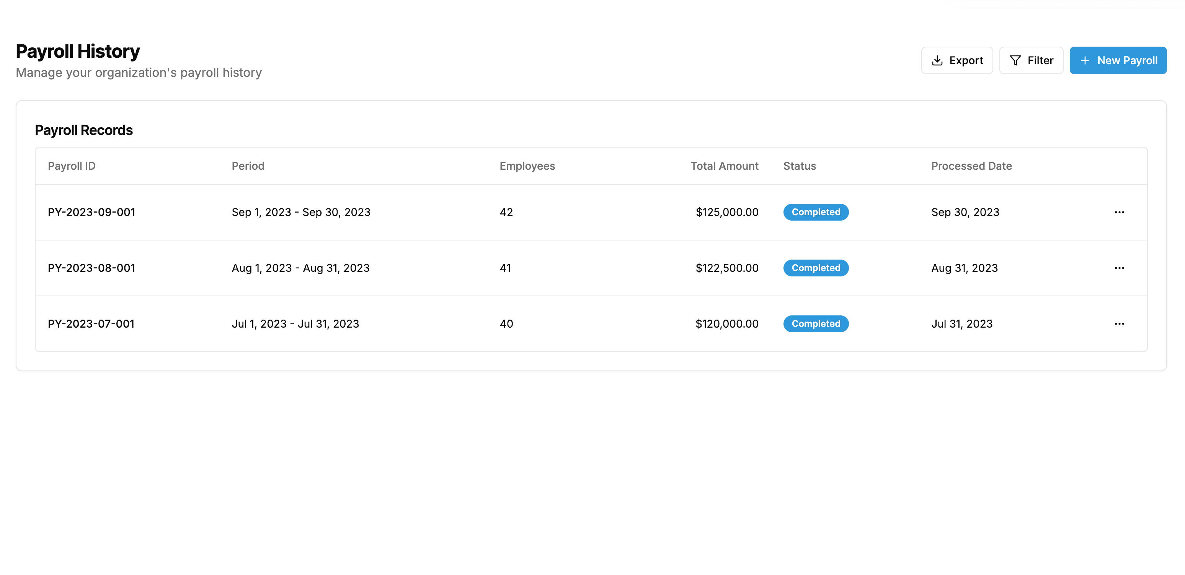This screenshot has height=575, width=1185.
Task: Click the Filter button
Action: (x=1031, y=60)
